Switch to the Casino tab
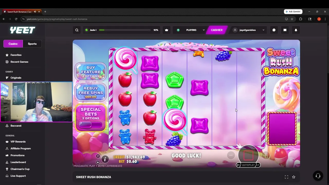 pos(13,44)
